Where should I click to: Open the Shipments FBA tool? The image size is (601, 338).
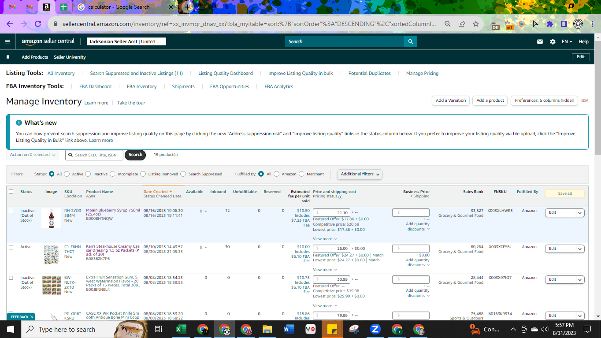[x=183, y=86]
